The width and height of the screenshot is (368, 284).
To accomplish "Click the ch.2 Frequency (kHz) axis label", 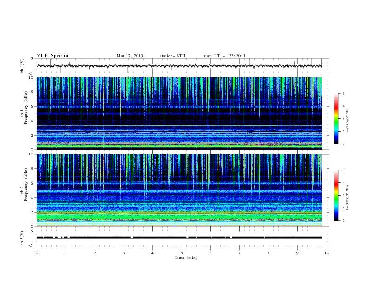I will pos(24,184).
